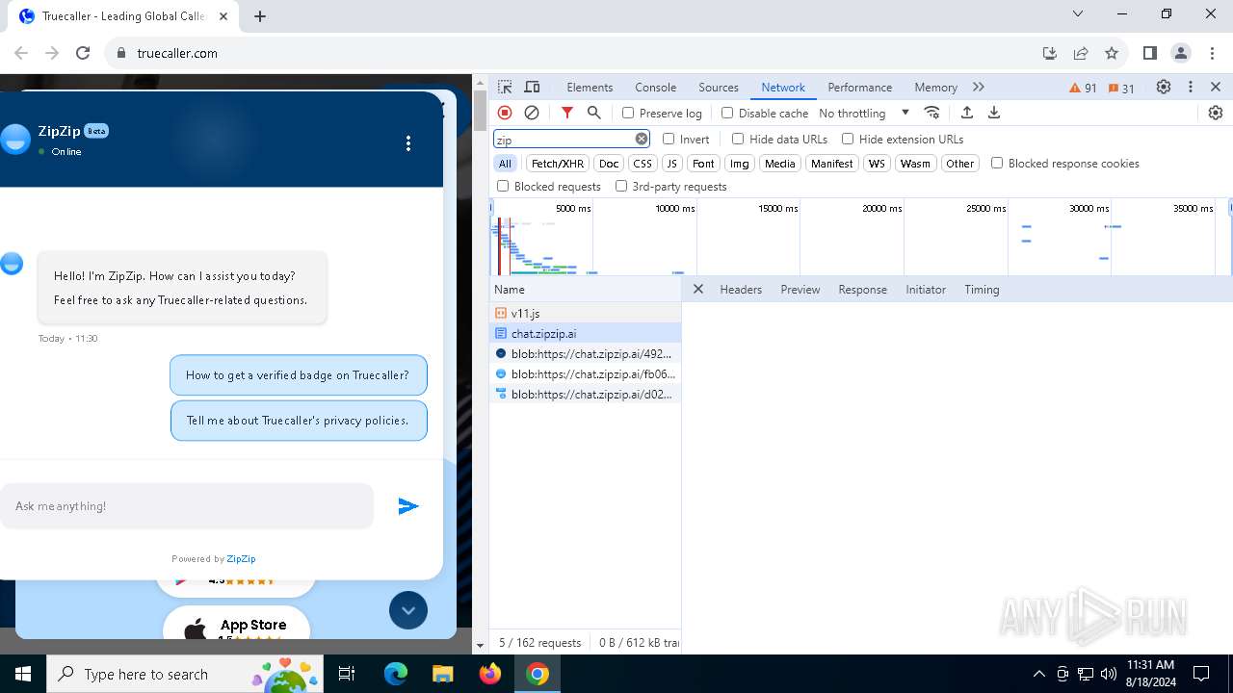1233x693 pixels.
Task: Open the ZipZip powered-by link
Action: (x=241, y=558)
